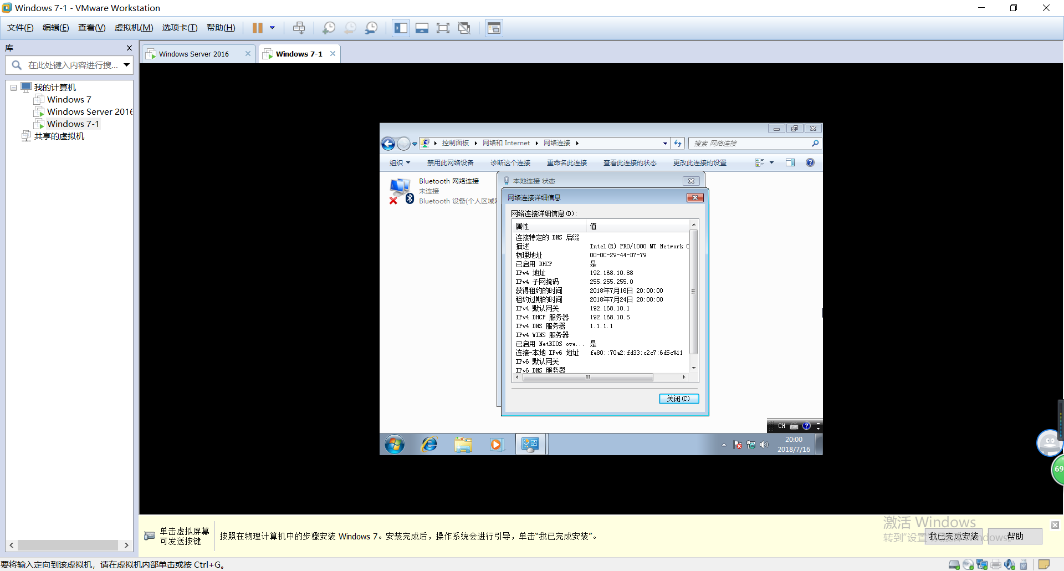Pause the virtual machine with the pause icon
Screen dimensions: 1064x571
click(258, 28)
